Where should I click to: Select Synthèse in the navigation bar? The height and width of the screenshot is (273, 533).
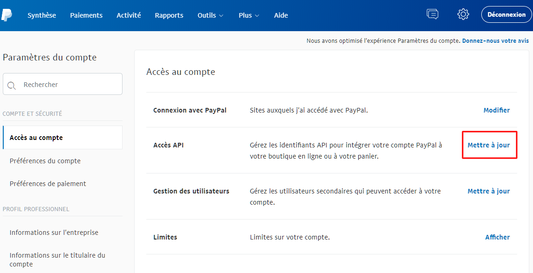[41, 15]
